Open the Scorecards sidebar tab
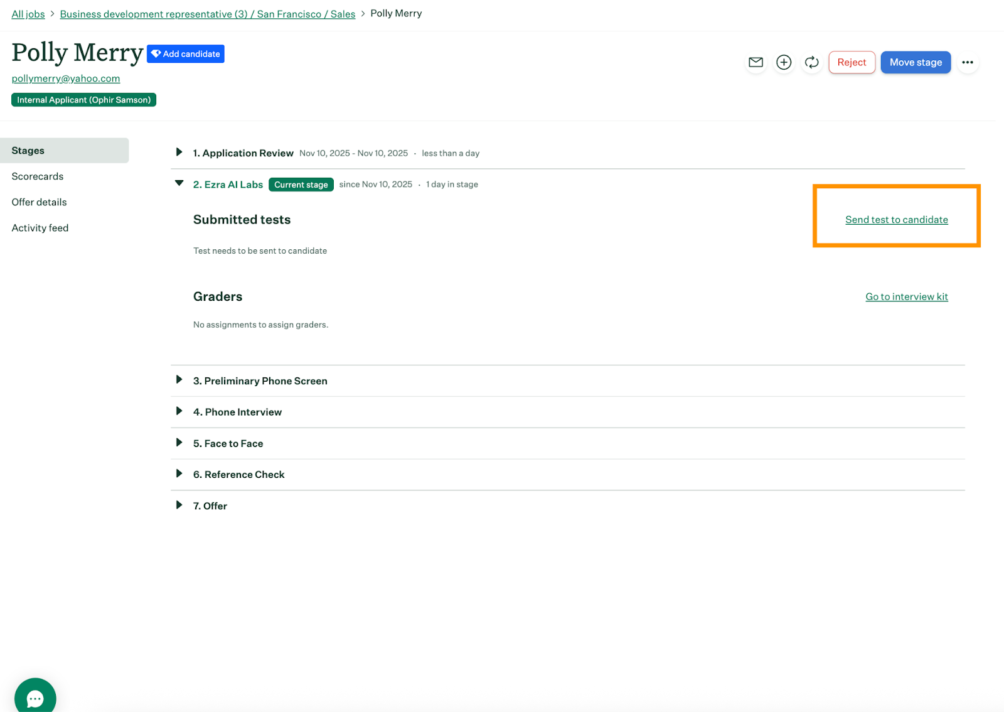Screen dimensions: 1004x712 [x=38, y=176]
